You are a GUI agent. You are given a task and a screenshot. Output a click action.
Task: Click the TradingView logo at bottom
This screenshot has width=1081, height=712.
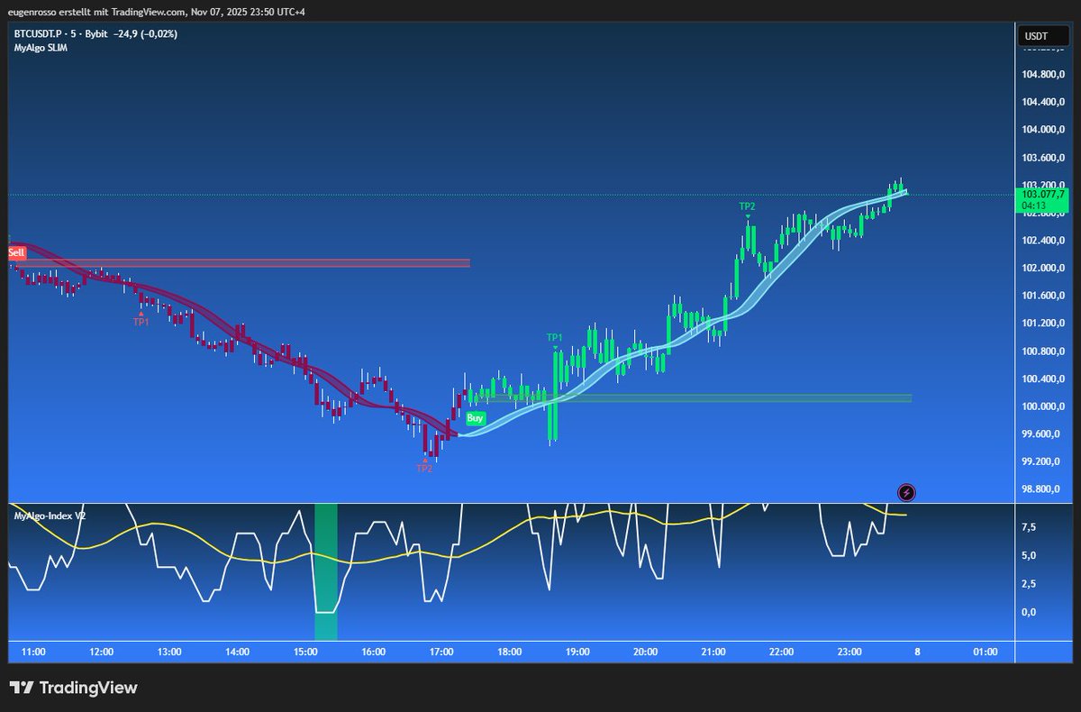pos(74,688)
